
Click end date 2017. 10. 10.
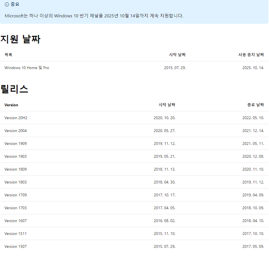[253, 234]
